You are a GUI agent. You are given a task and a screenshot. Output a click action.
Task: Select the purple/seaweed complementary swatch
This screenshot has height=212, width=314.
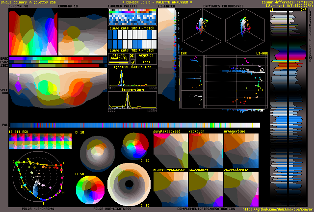(x=170, y=150)
